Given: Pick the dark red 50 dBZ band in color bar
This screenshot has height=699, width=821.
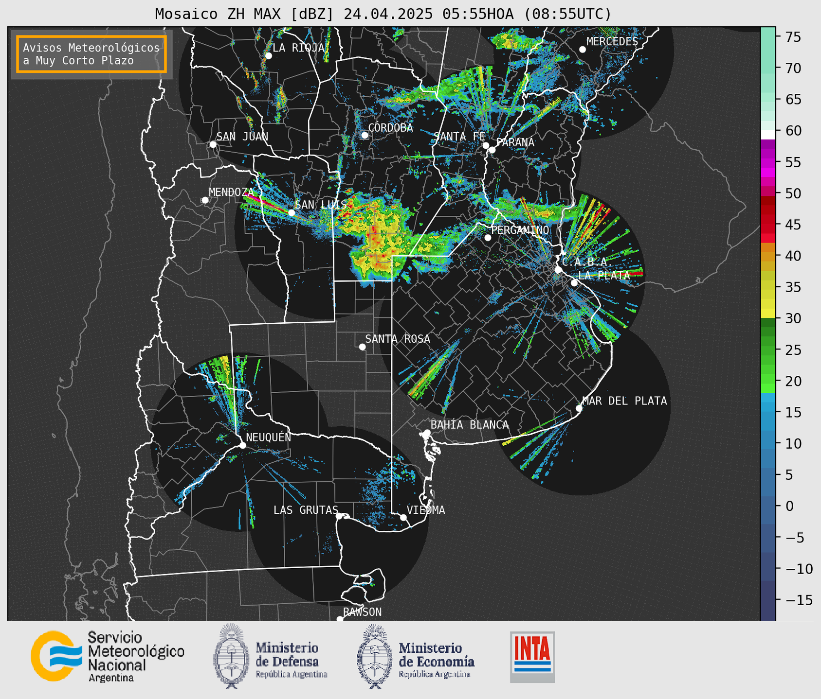Looking at the screenshot, I should click(x=768, y=199).
